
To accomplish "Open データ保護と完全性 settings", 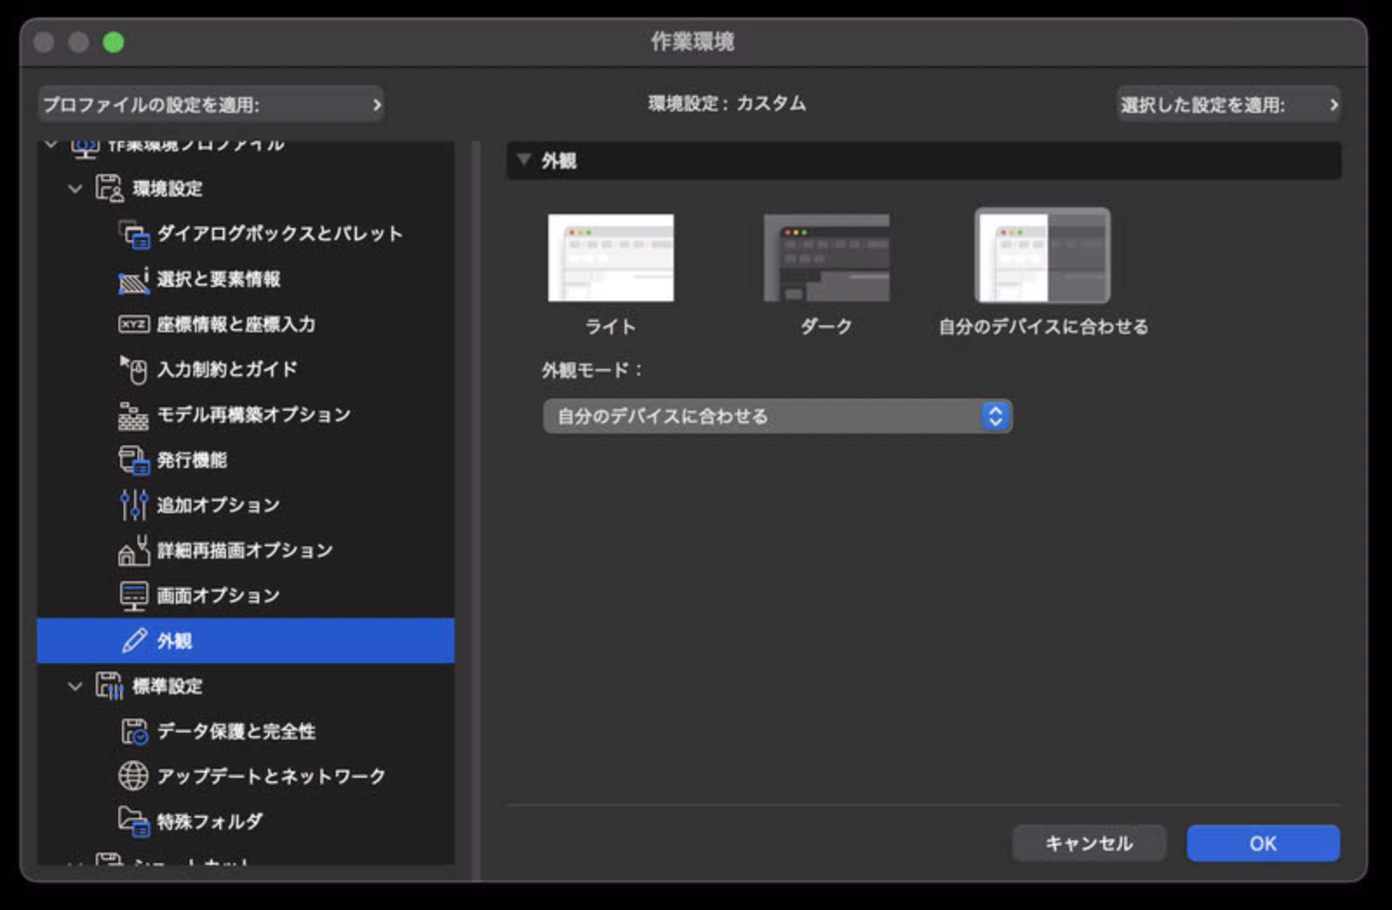I will pyautogui.click(x=245, y=731).
